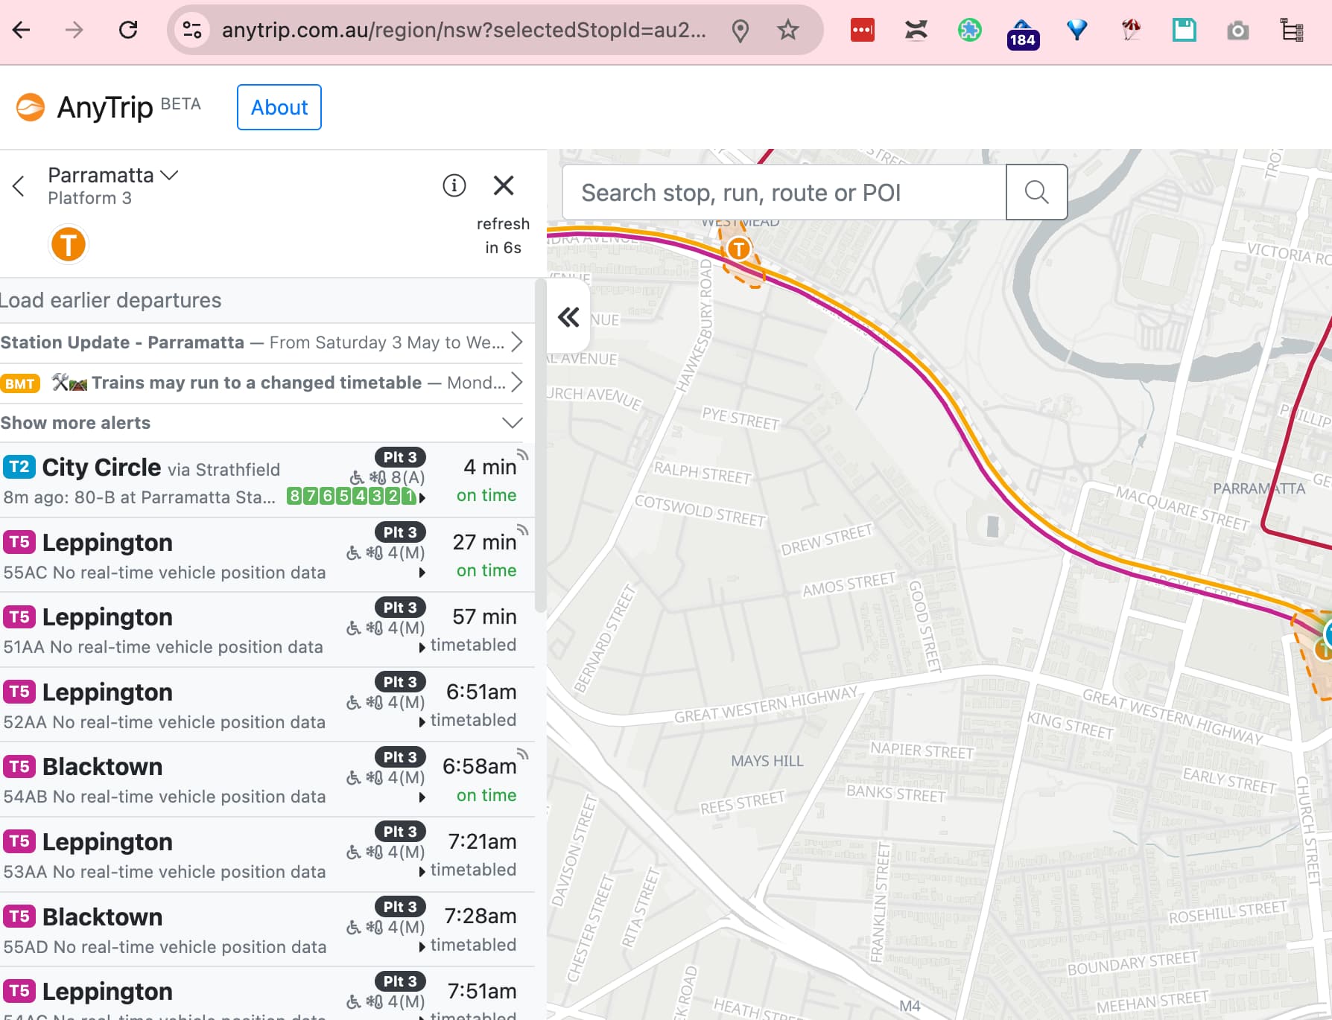Screen dimensions: 1332x1020
Task: Go back from Parramatta stop panel
Action: 19,186
